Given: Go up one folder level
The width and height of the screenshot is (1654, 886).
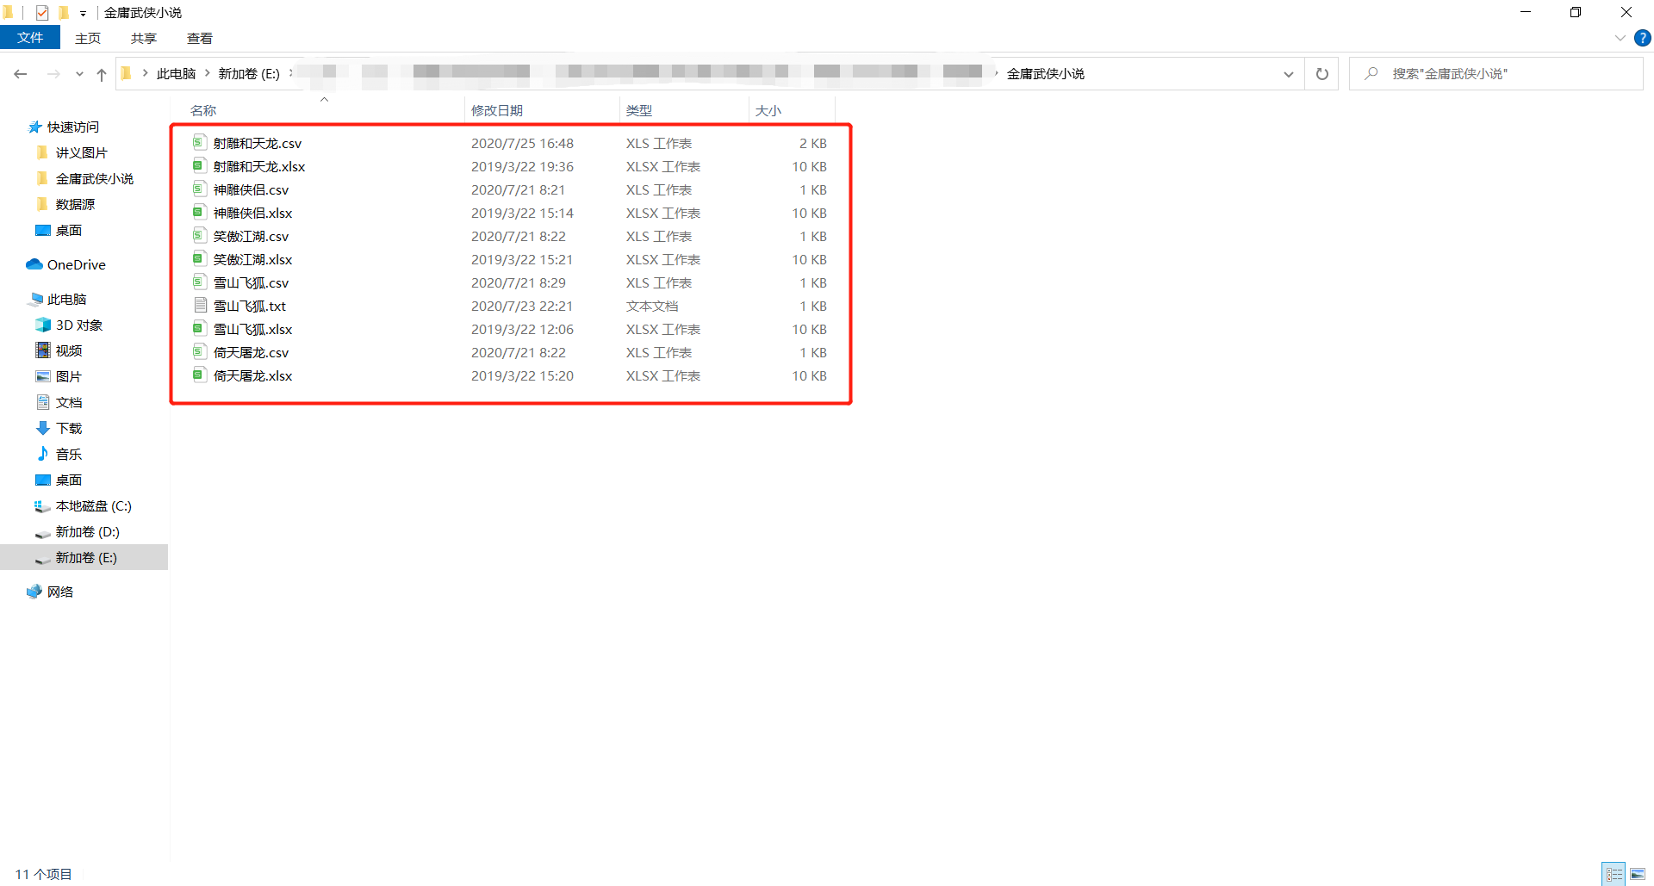Looking at the screenshot, I should point(102,74).
